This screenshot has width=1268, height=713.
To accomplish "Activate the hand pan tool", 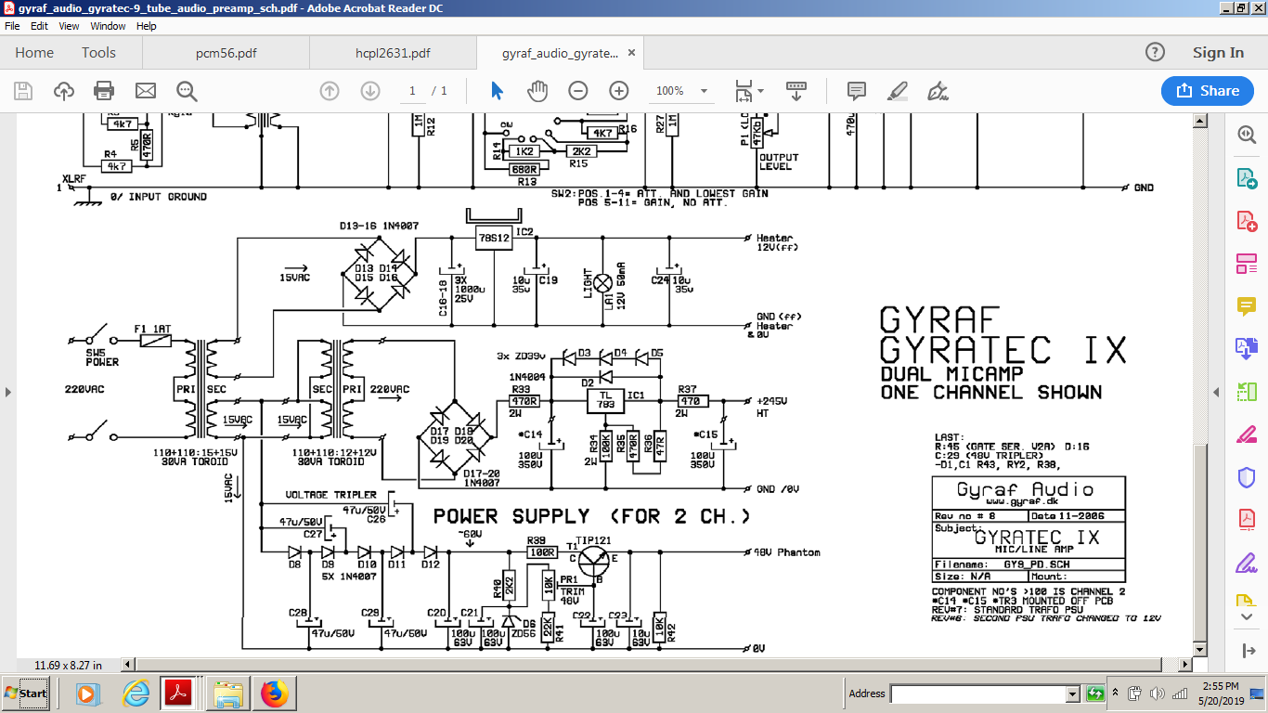I will click(537, 91).
